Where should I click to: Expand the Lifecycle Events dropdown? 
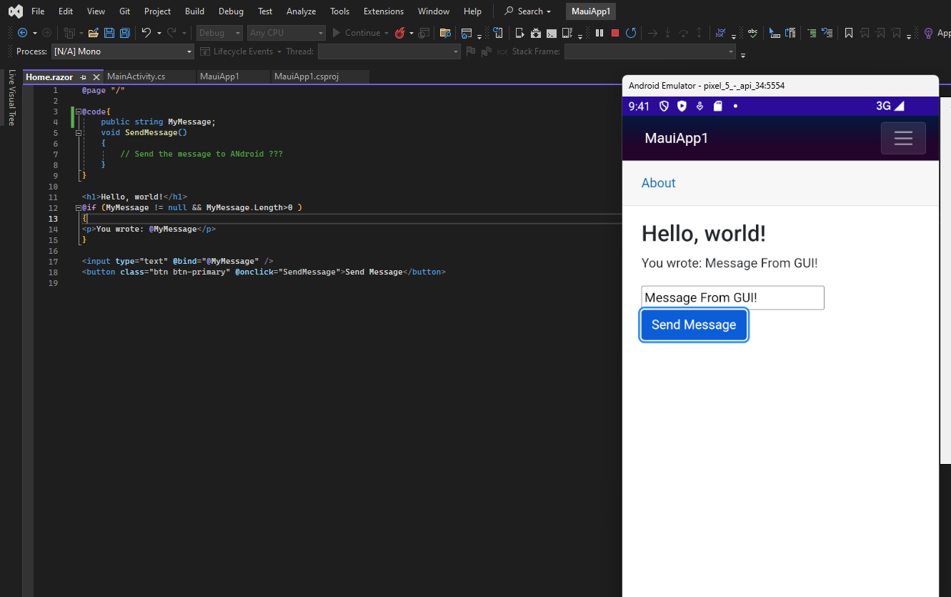pos(279,51)
